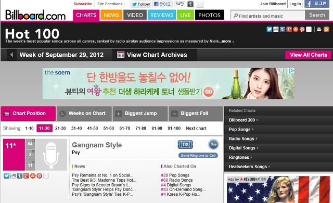Show chart positions 51-60
This screenshot has width=333, height=203.
point(109,128)
